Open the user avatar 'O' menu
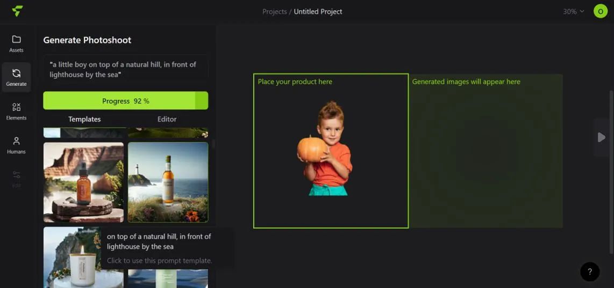The image size is (614, 288). click(600, 11)
